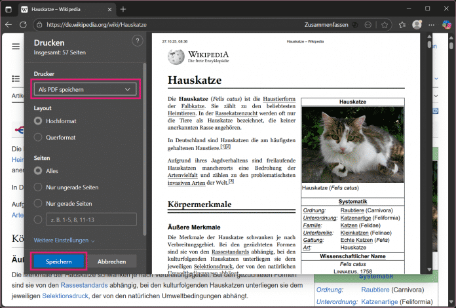Click the 'Insgesamt: 57 Seiten' text
Image resolution: width=456 pixels, height=308 pixels.
tap(60, 52)
